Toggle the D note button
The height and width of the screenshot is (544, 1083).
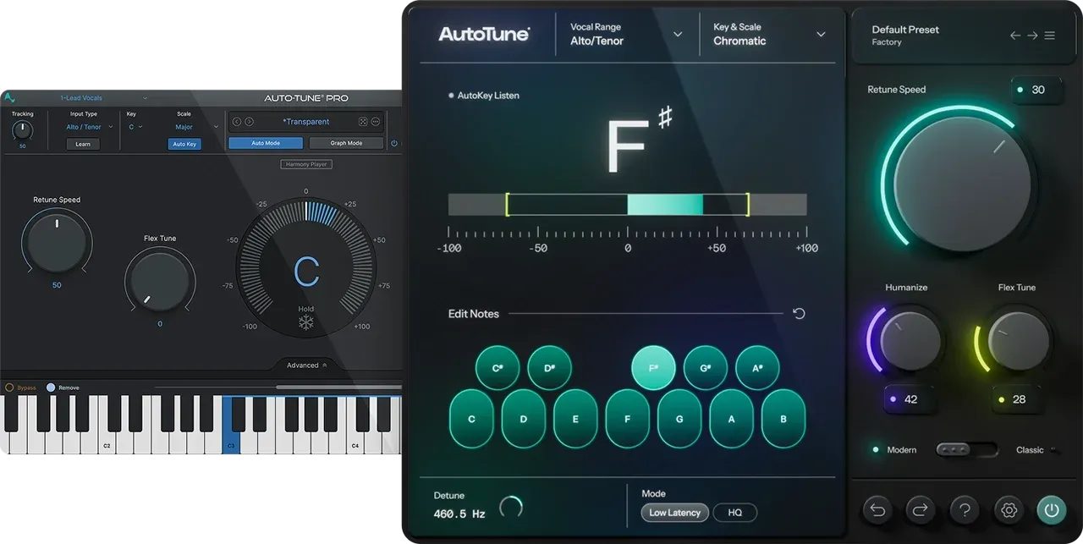tap(524, 419)
